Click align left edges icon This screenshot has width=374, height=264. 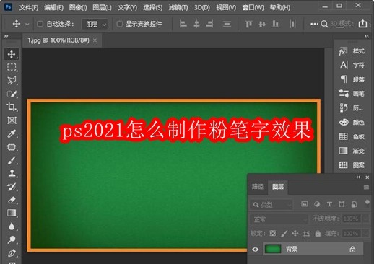183,24
